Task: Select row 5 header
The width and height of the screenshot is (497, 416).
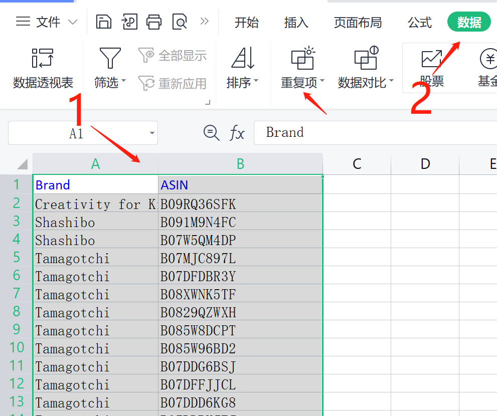Action: coord(16,257)
